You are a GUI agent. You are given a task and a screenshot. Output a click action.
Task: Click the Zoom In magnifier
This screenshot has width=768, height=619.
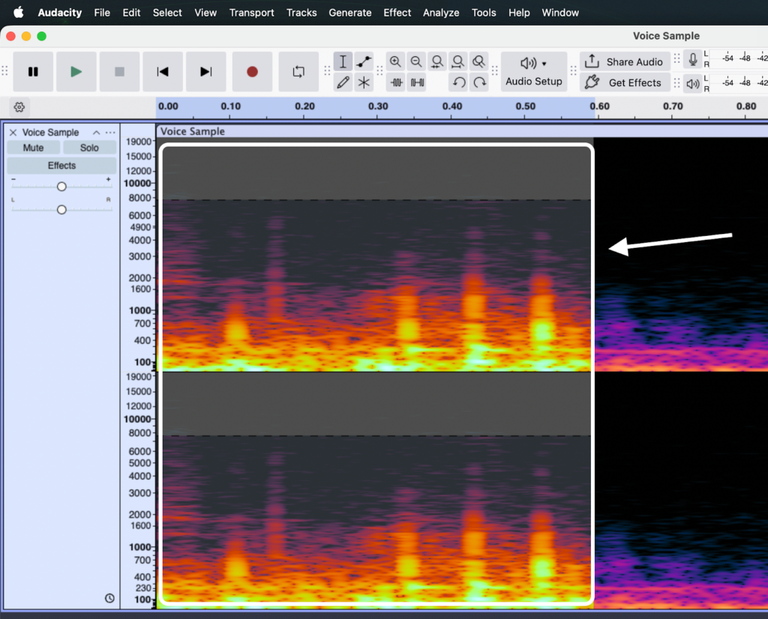tap(395, 62)
